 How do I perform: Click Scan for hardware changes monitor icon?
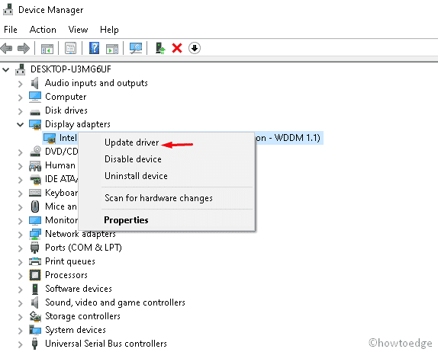tap(136, 48)
